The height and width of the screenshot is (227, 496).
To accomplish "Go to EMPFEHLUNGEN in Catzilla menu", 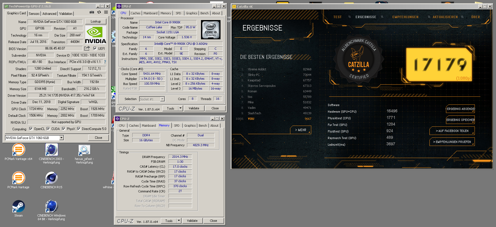I will click(x=405, y=17).
